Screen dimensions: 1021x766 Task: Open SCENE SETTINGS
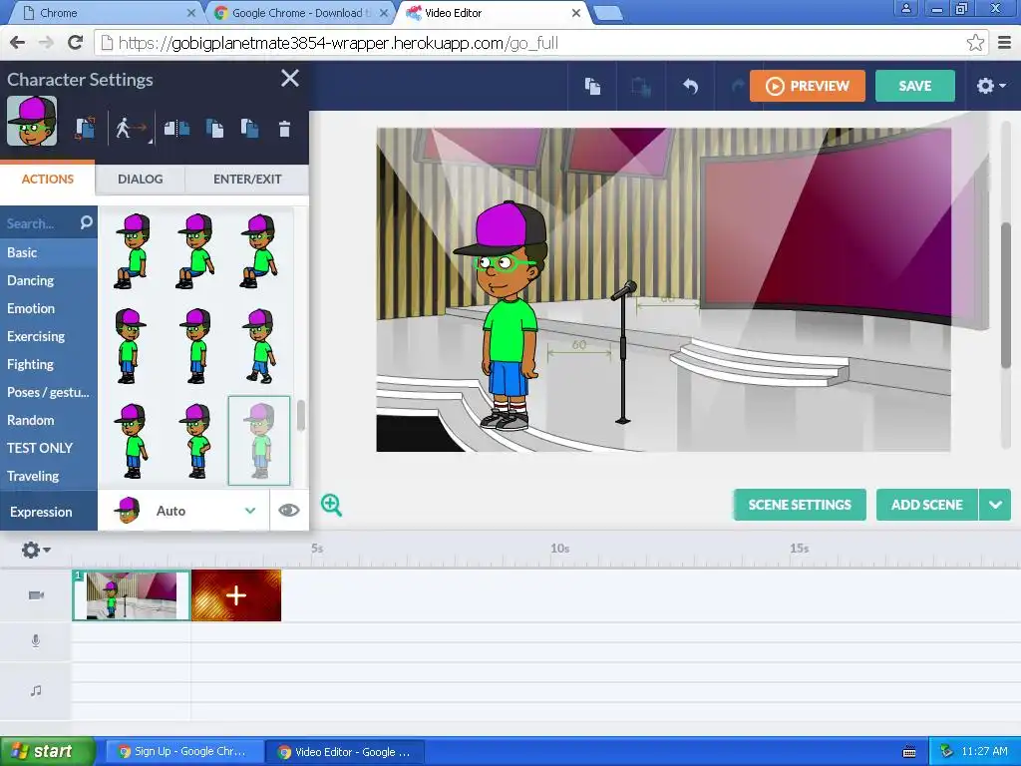pos(800,505)
